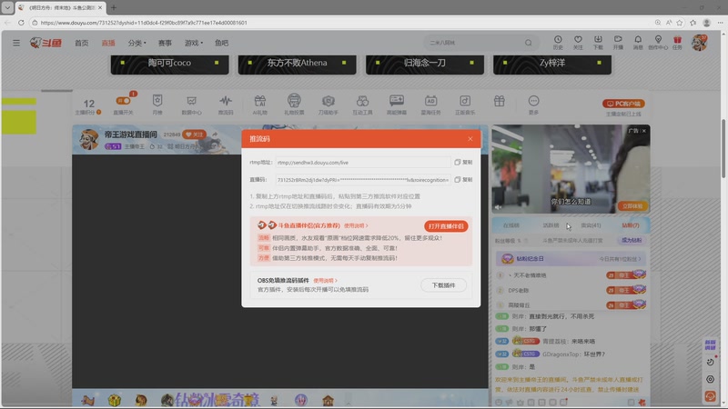This screenshot has height=409, width=728.
Task: Open 刀塔助手 toolbar icon
Action: [x=329, y=105]
